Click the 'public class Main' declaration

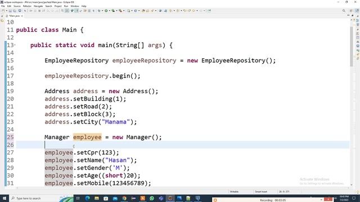(x=46, y=30)
